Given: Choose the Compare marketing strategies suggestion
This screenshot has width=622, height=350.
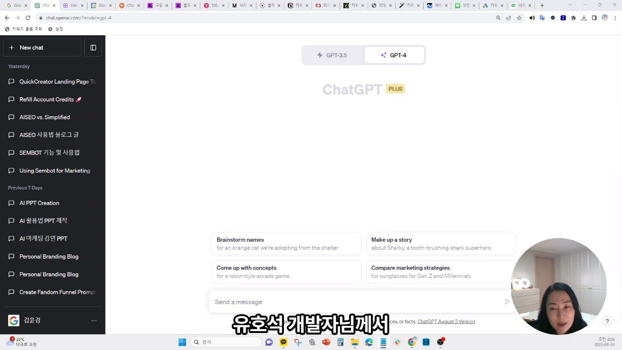Looking at the screenshot, I should pos(441,272).
